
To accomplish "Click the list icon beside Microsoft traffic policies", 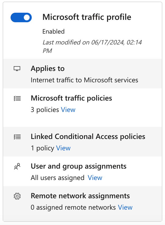I will [17, 98].
